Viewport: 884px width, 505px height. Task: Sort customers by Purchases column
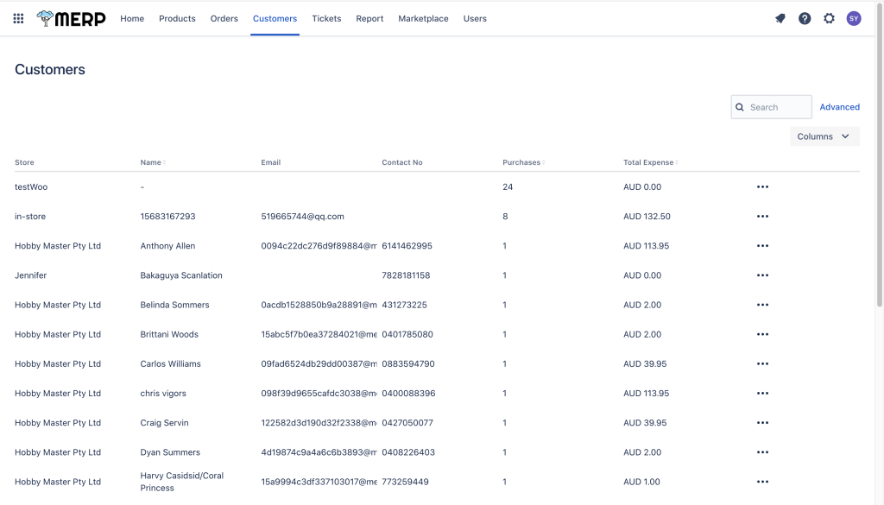522,162
